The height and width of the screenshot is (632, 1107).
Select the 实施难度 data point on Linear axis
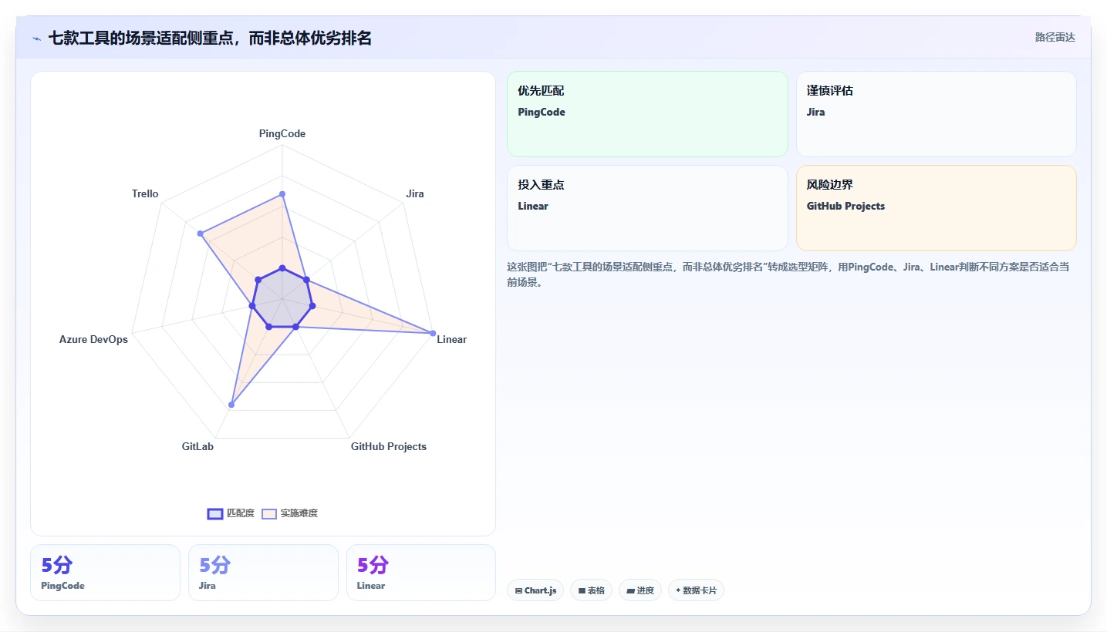(x=433, y=333)
